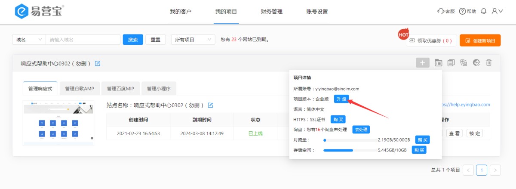Go to next page arrow
Image resolution: width=516 pixels, height=189 pixels.
pos(495,170)
